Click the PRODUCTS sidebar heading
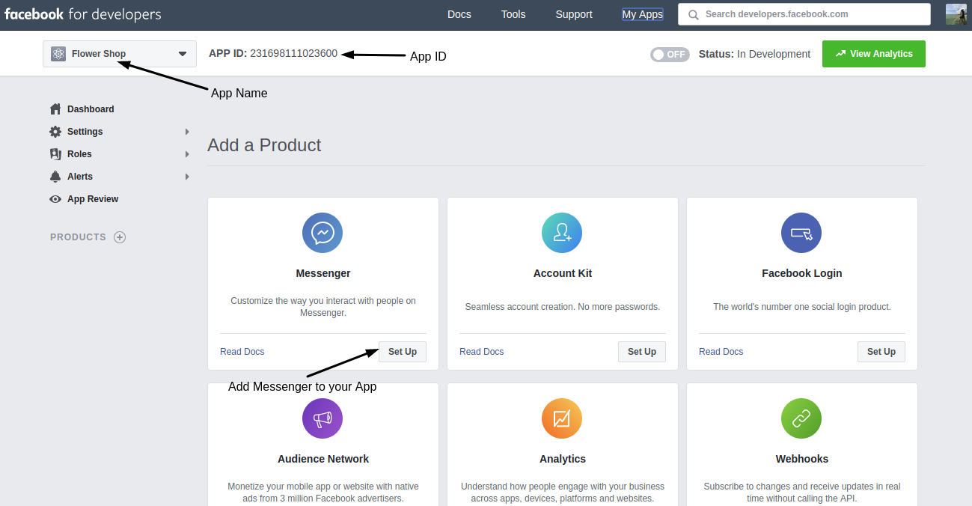Screen dimensions: 972x506 pos(78,237)
